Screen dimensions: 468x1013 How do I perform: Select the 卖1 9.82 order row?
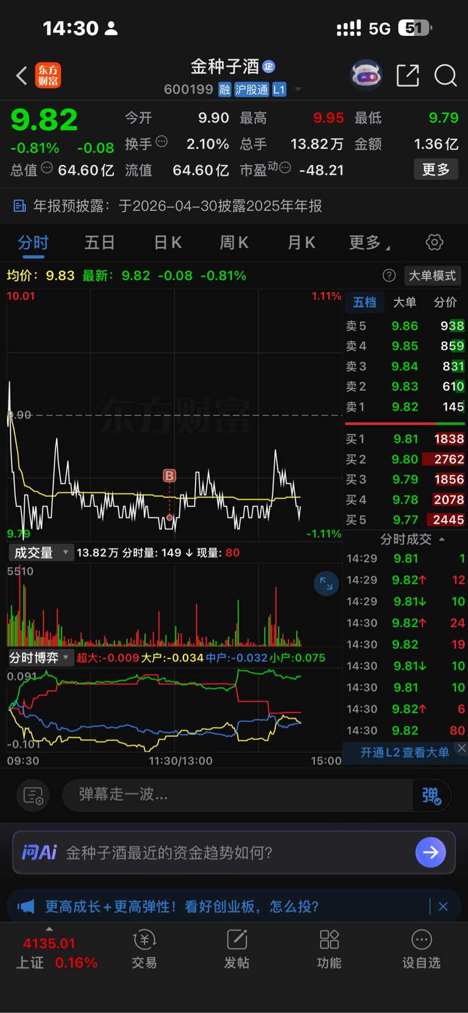click(x=405, y=407)
